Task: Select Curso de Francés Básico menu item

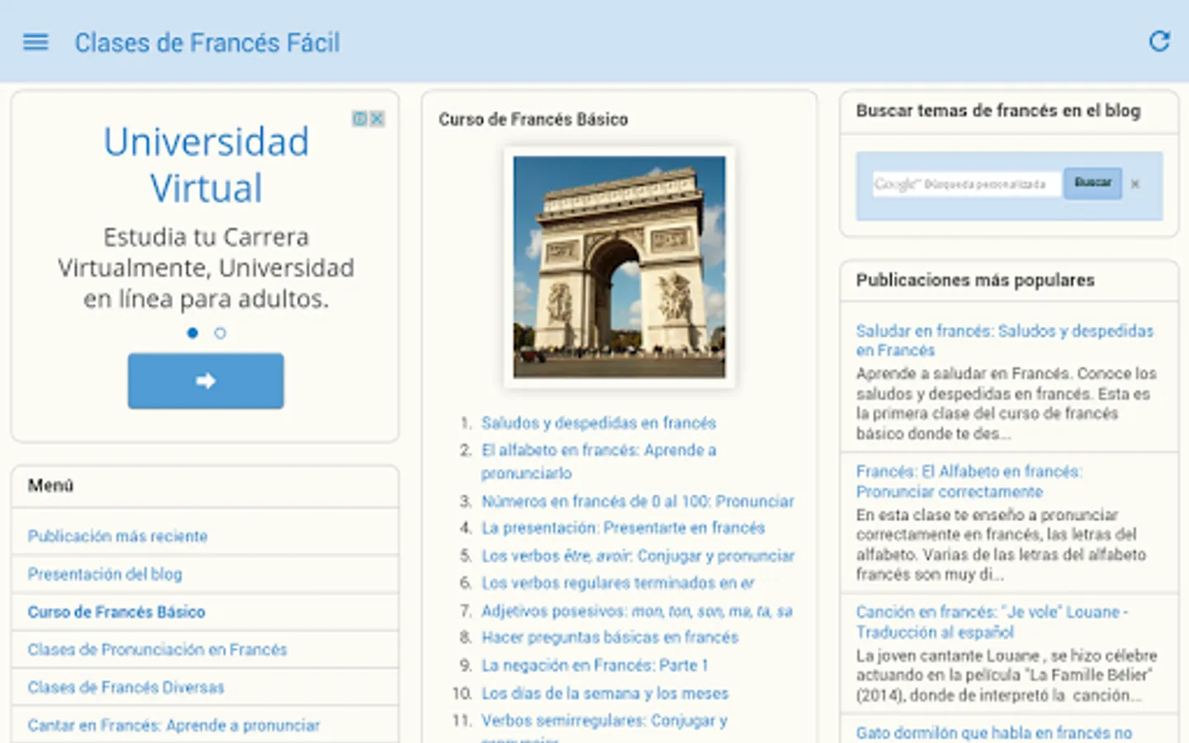Action: pos(116,612)
